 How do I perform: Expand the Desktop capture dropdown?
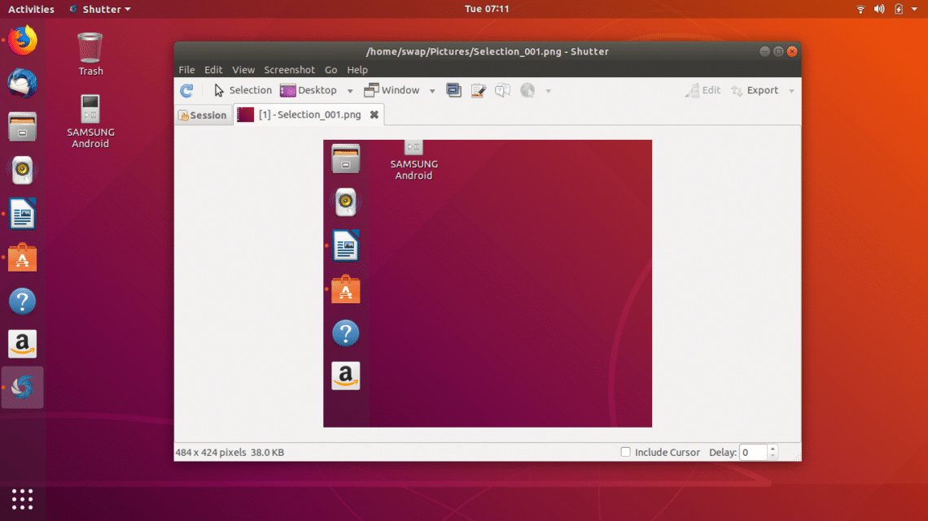coord(350,90)
